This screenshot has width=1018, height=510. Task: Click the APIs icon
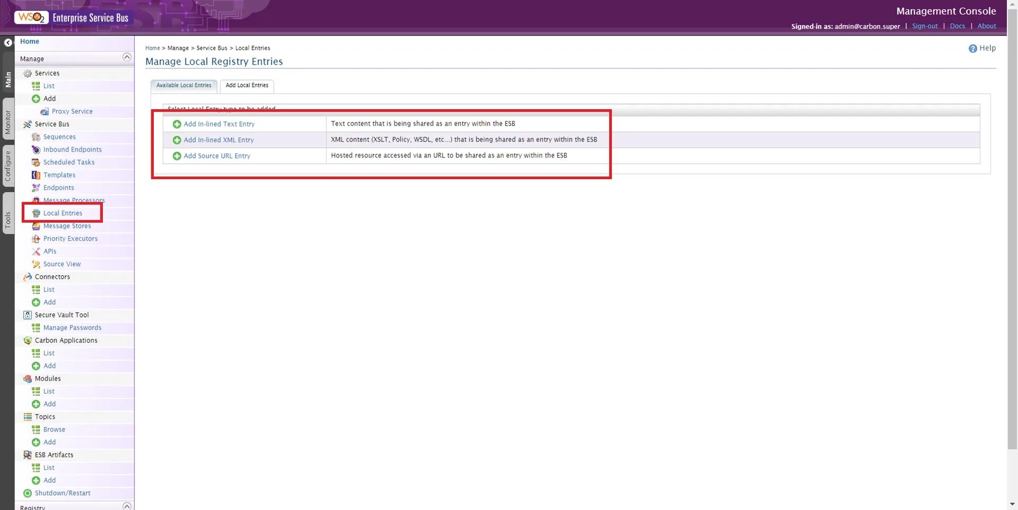coord(36,251)
